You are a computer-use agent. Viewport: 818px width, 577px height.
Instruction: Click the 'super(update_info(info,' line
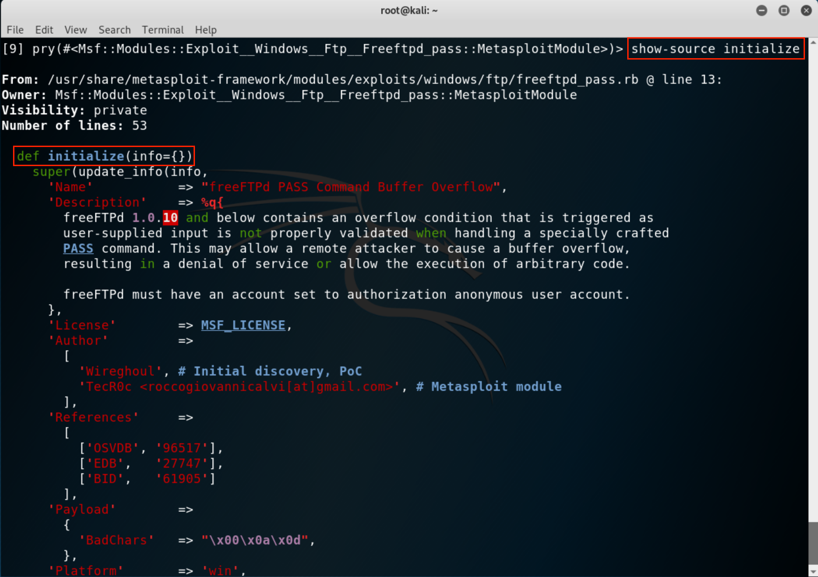coord(120,171)
